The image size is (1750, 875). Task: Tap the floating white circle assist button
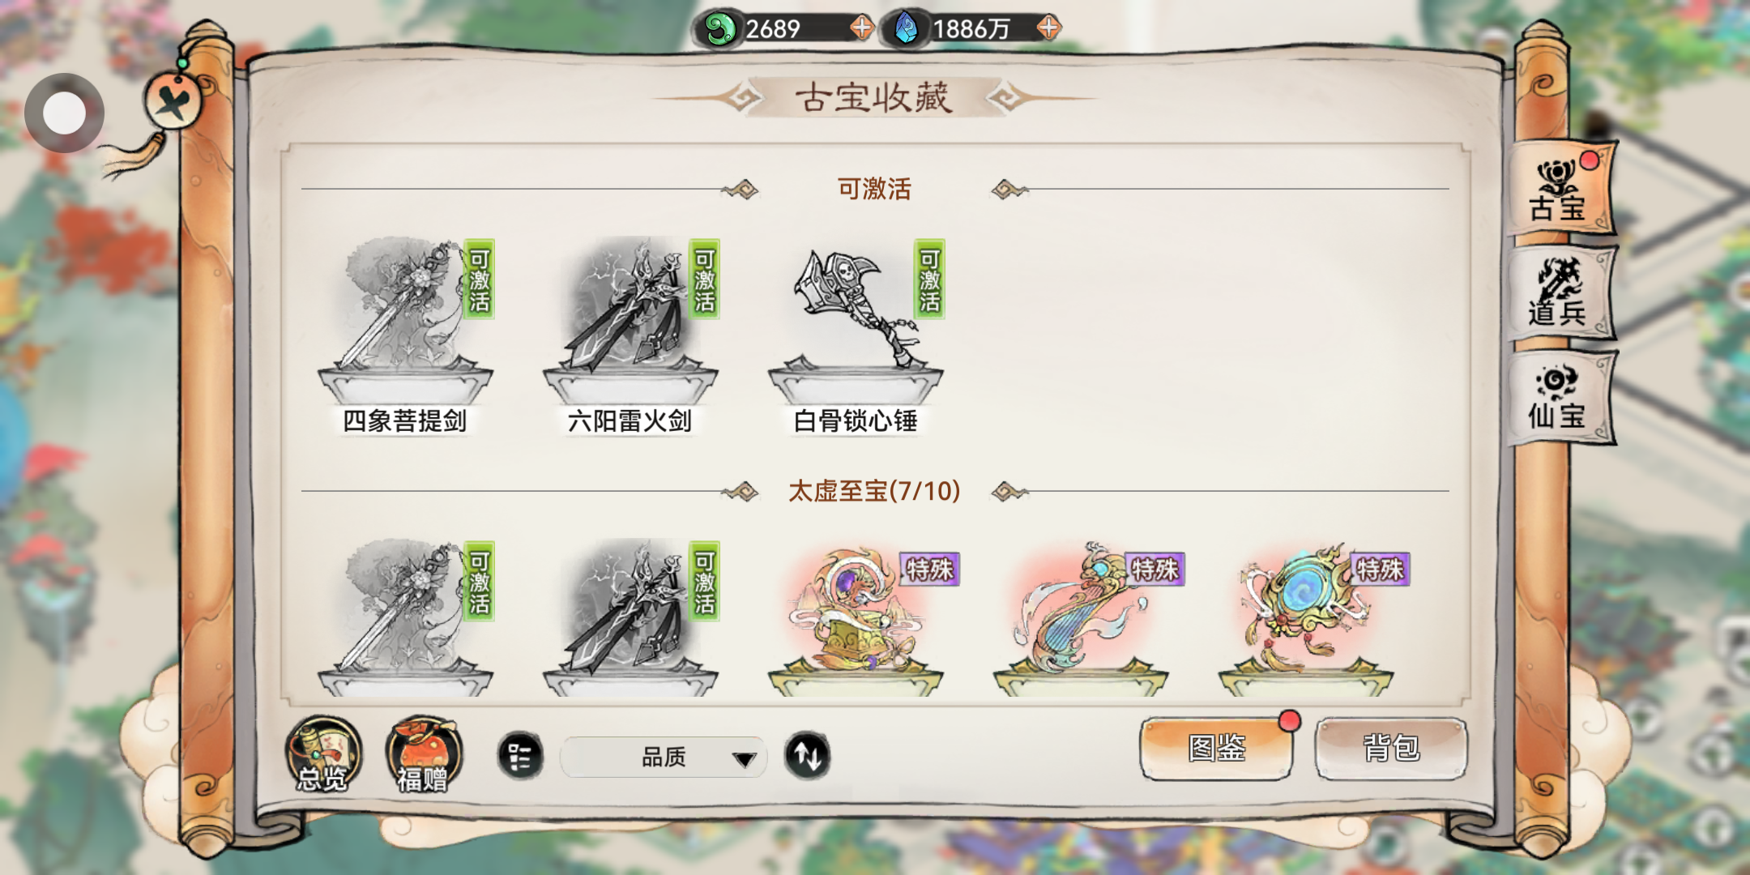[64, 113]
